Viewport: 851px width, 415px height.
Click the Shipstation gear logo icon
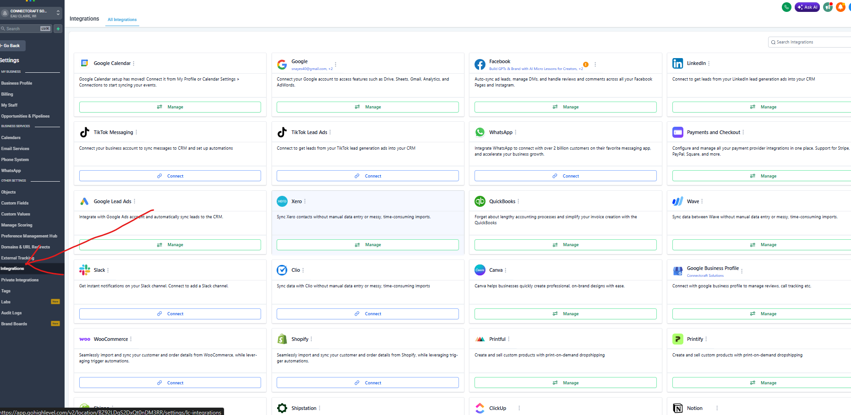point(282,408)
